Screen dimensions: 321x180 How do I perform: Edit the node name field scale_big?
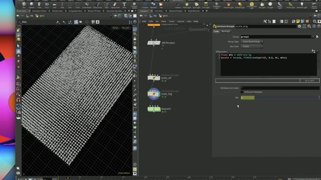(265, 26)
